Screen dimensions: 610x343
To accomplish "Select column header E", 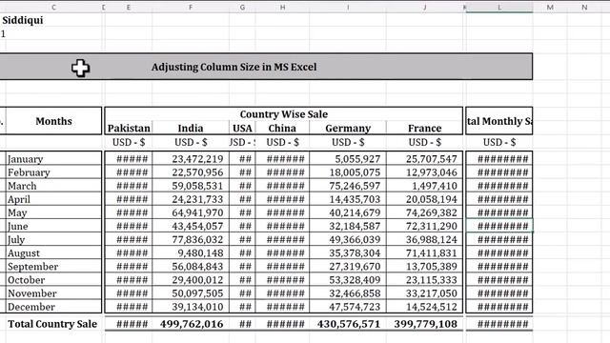I will [129, 7].
